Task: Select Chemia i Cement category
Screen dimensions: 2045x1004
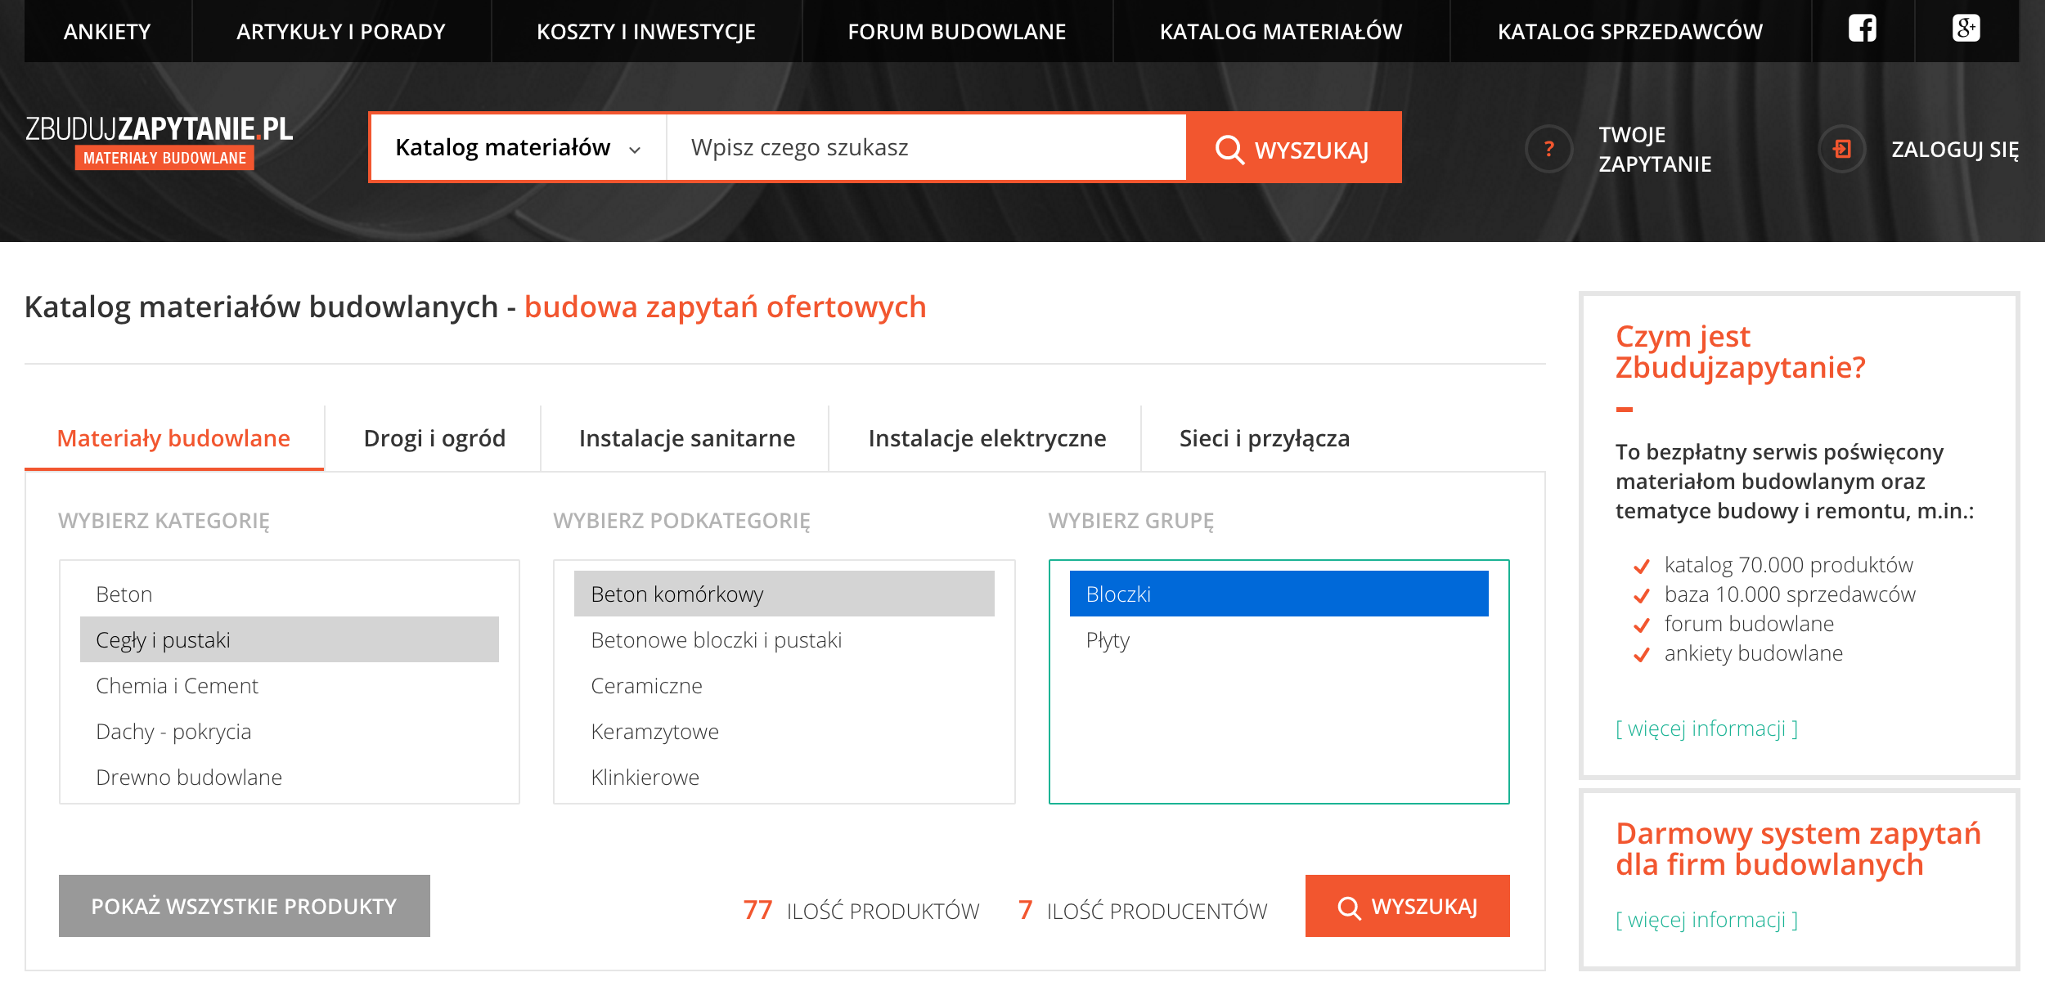Action: pyautogui.click(x=290, y=685)
